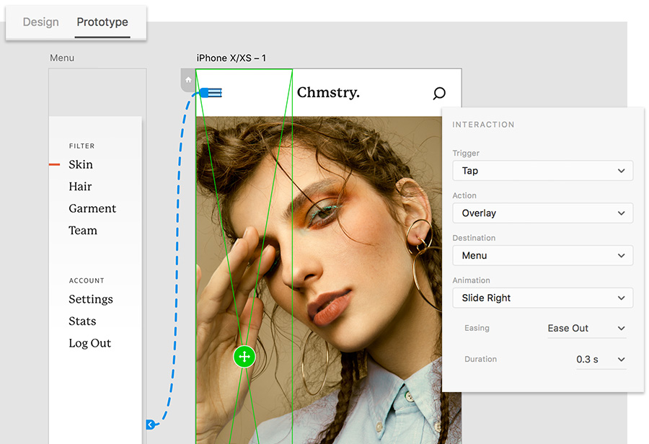The width and height of the screenshot is (649, 444).
Task: Select the Prototype tab
Action: pyautogui.click(x=102, y=22)
